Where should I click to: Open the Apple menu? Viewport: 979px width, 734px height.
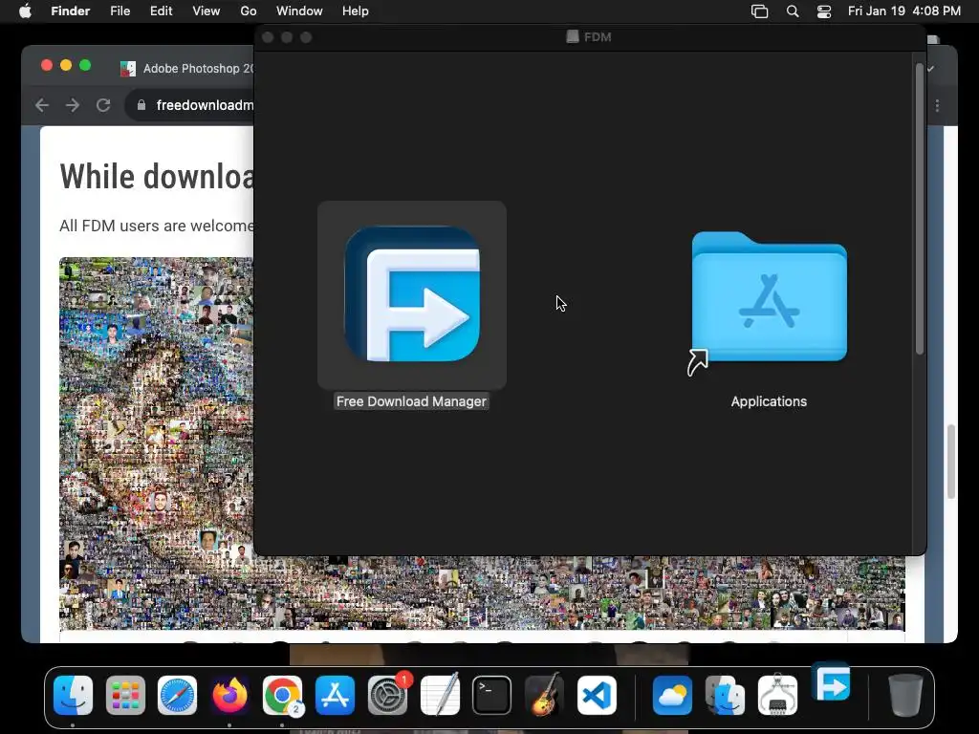[25, 11]
